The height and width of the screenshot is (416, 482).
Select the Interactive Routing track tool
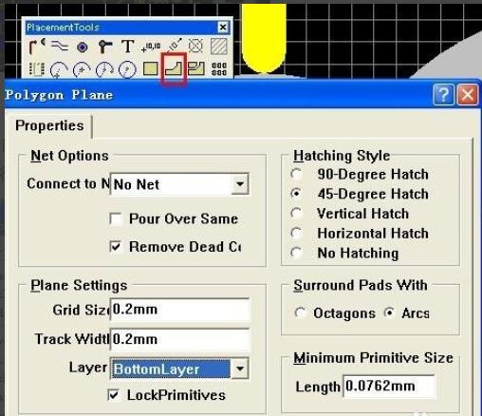click(37, 47)
